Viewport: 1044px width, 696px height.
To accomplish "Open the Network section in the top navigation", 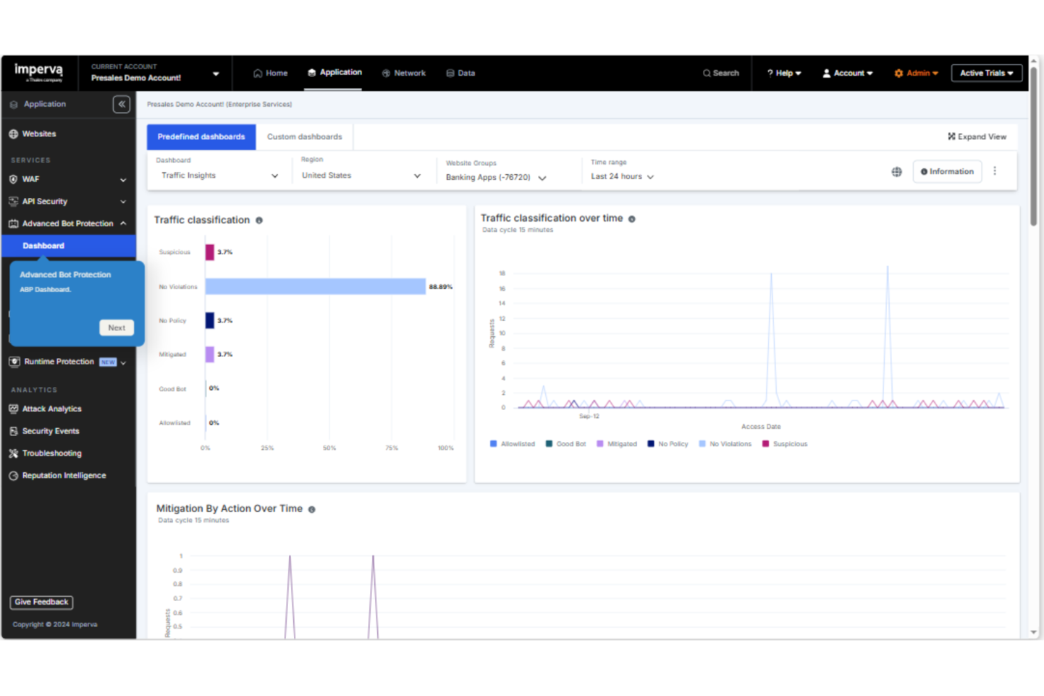I will click(403, 73).
